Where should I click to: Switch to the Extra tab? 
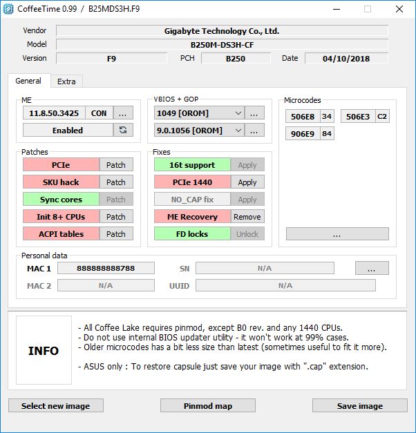coord(66,81)
